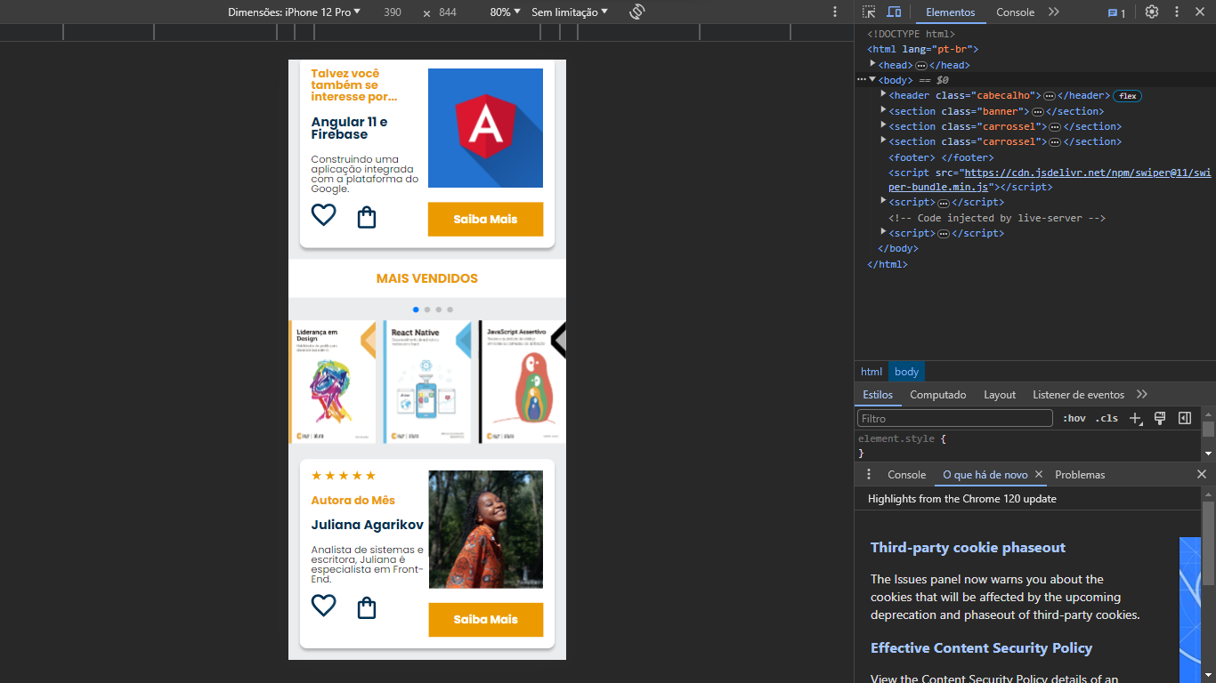
Task: Switch to the Elementos tab
Action: pos(951,12)
